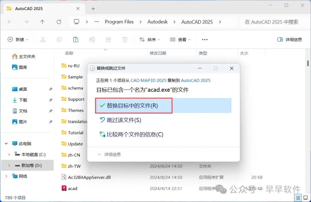
Task: Expand the Local Disk (C:) node
Action: click(9, 154)
